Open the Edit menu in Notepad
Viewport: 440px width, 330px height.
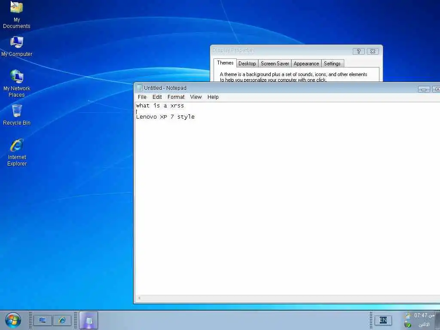coord(157,97)
